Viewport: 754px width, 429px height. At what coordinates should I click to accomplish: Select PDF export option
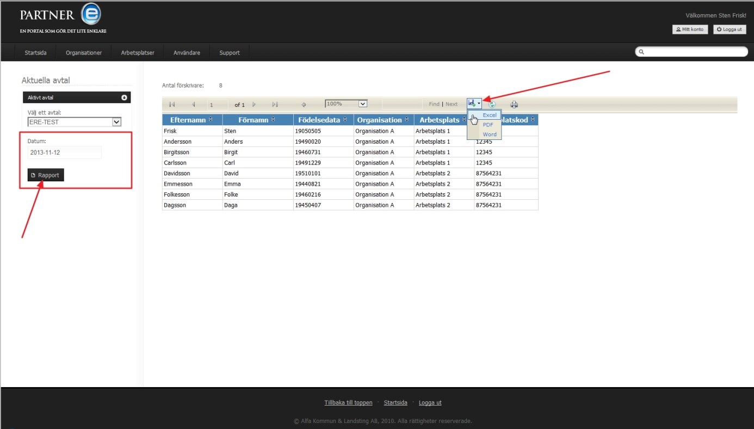(488, 125)
